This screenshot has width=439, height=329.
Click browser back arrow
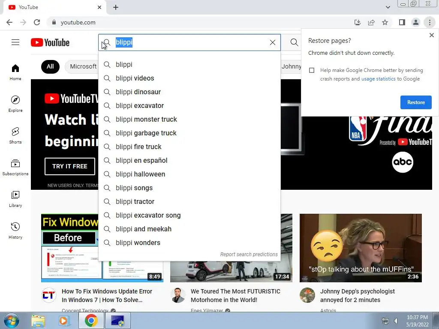(9, 22)
